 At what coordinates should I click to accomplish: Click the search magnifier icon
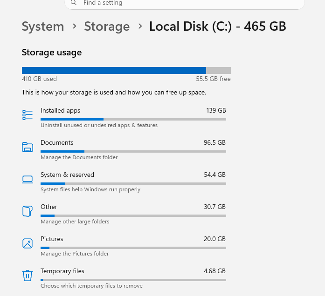click(74, 3)
